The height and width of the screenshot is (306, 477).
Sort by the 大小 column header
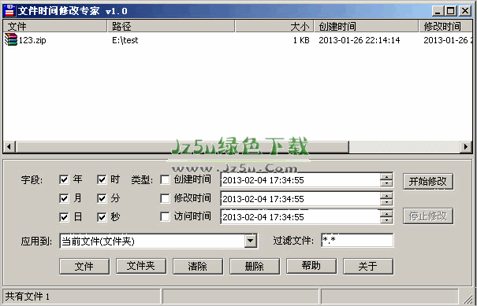(274, 27)
